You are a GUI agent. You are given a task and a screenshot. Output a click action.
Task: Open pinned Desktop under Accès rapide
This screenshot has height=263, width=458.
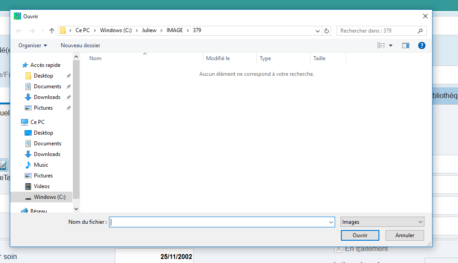(x=43, y=76)
